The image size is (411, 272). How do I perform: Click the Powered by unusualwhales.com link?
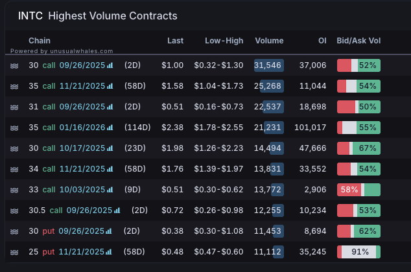pyautogui.click(x=62, y=51)
